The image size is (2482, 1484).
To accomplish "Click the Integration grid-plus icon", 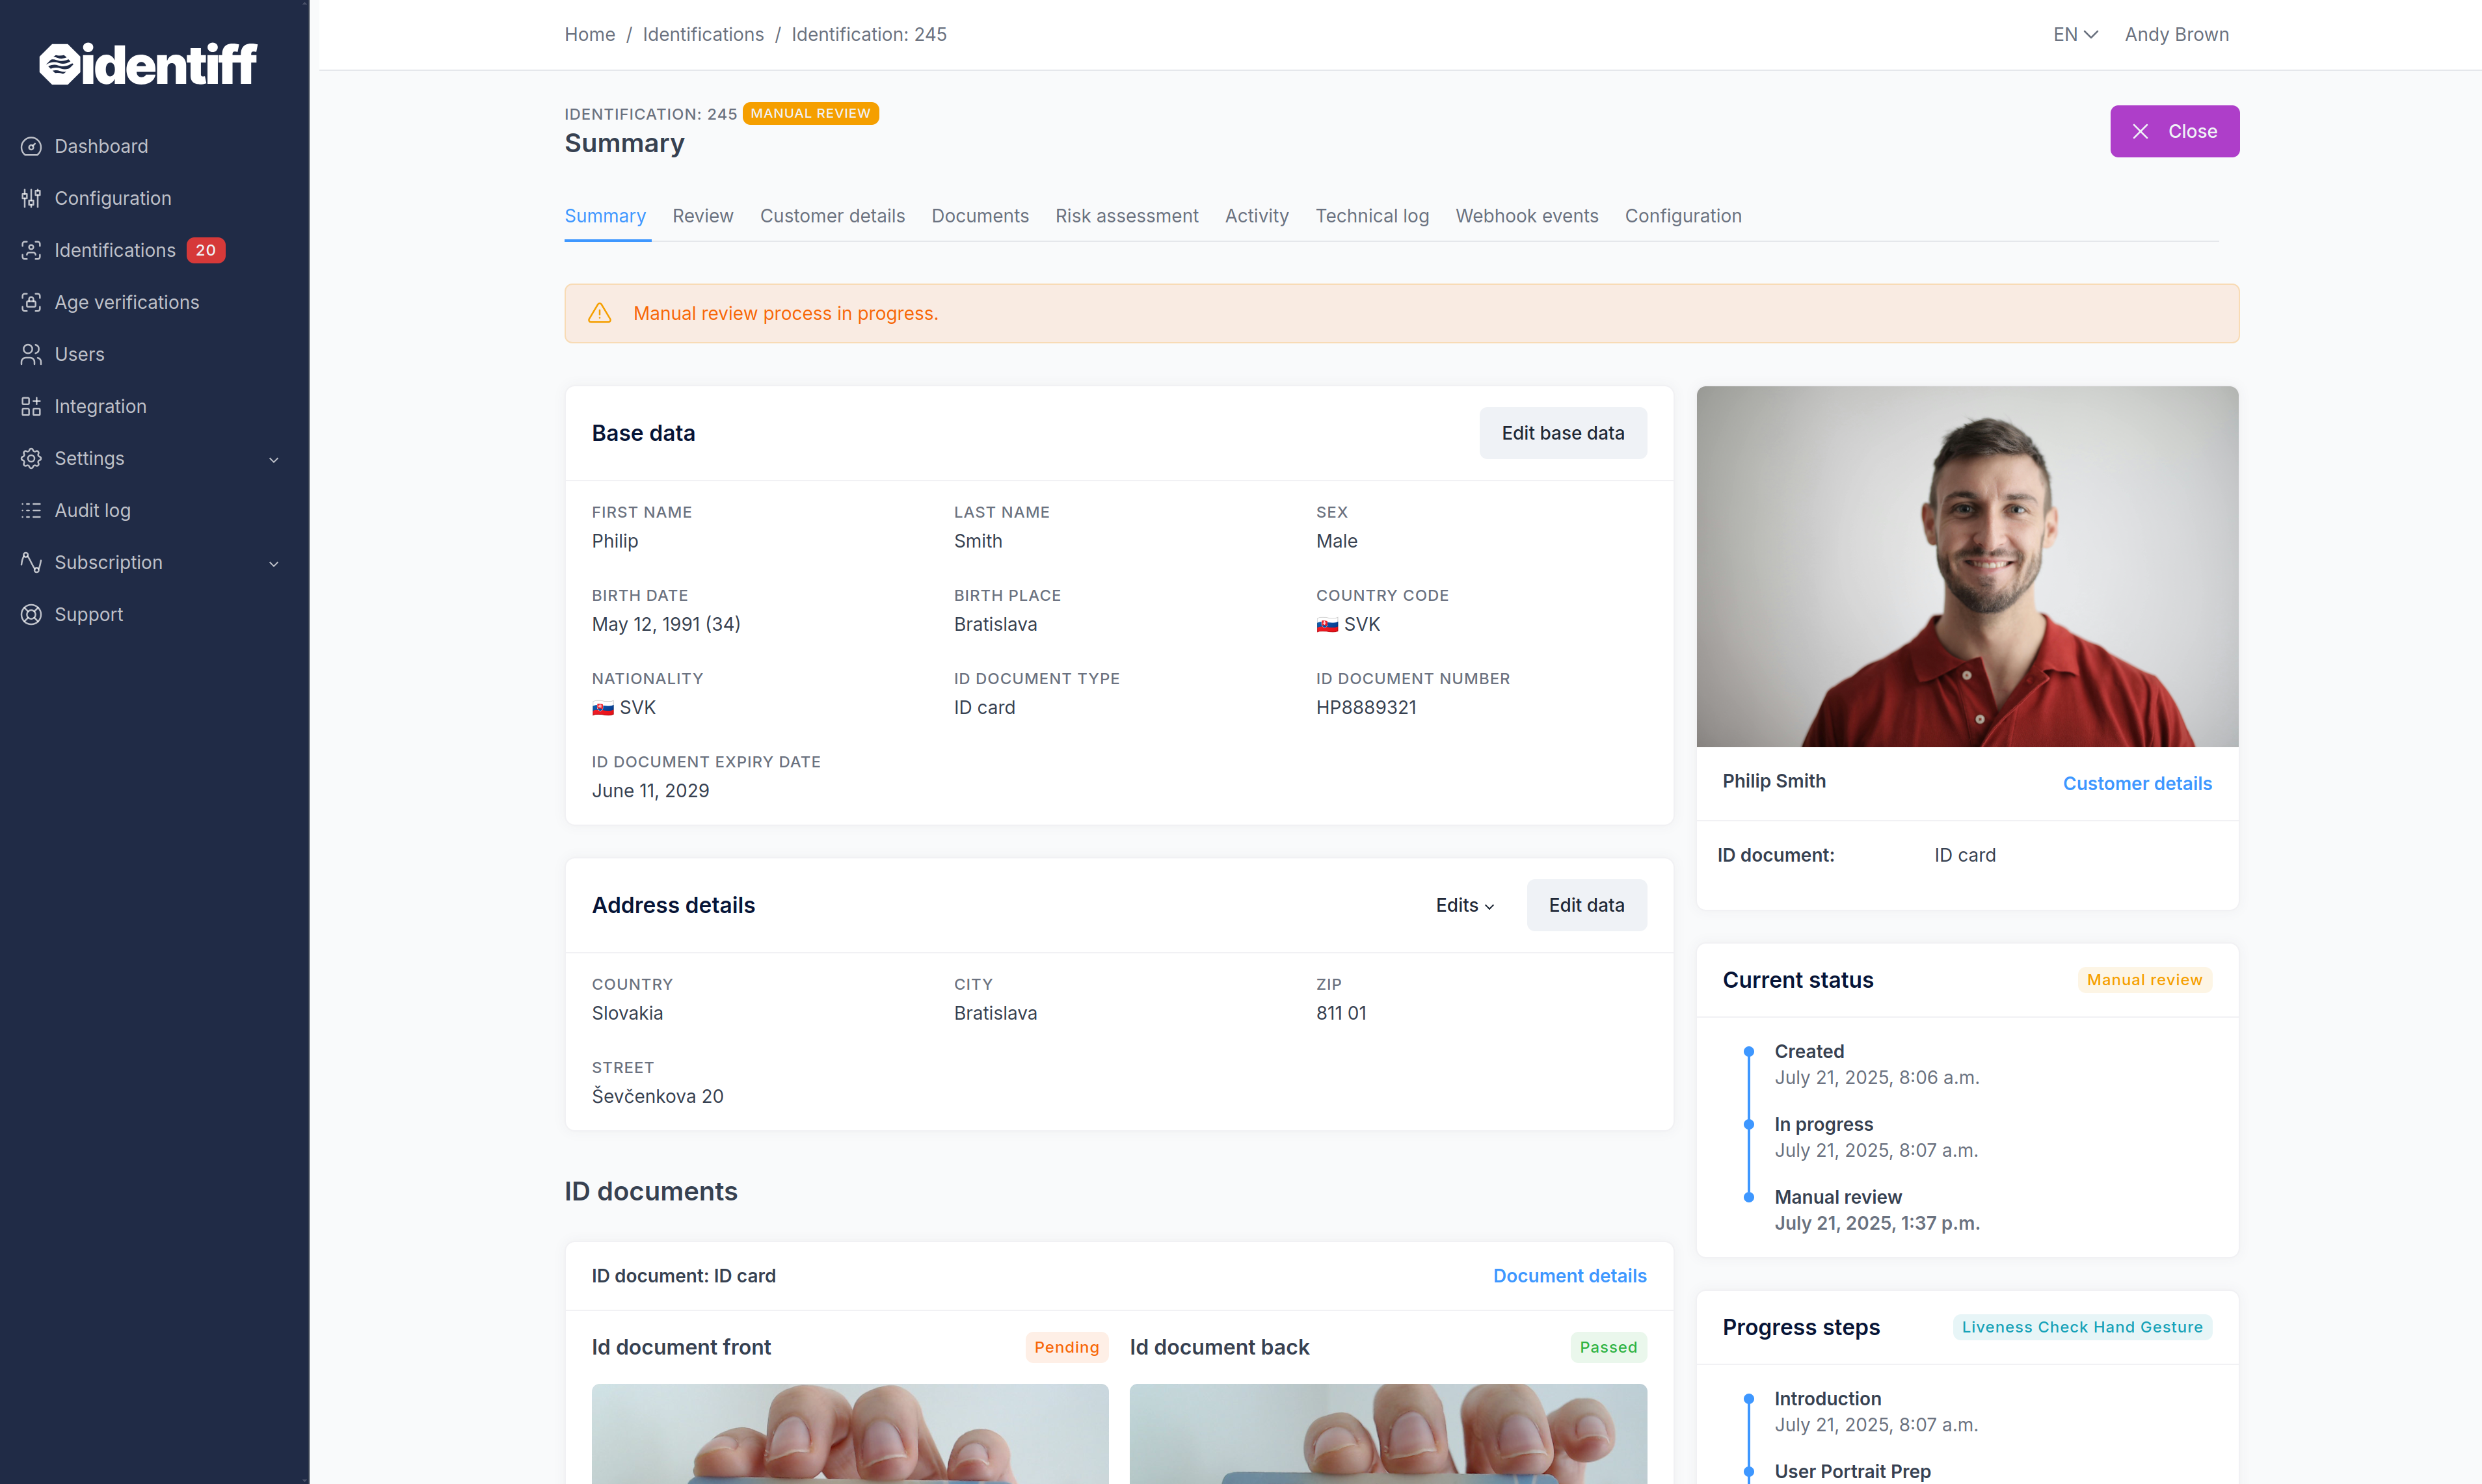I will (31, 406).
